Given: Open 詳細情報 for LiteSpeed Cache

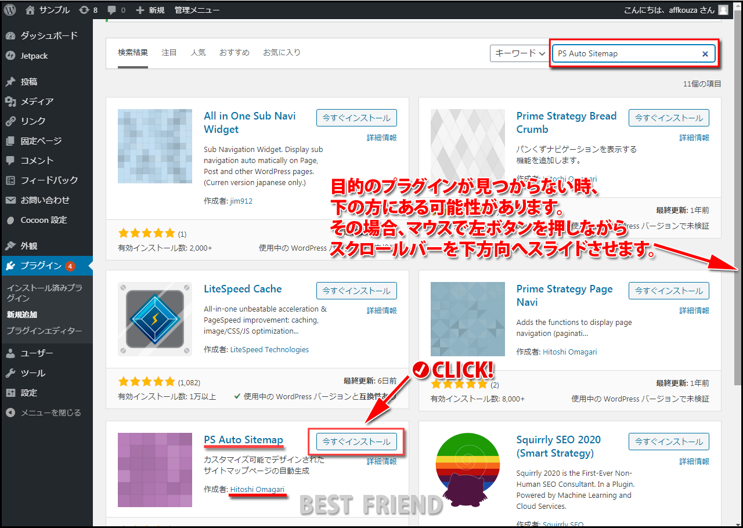Looking at the screenshot, I should click(381, 311).
